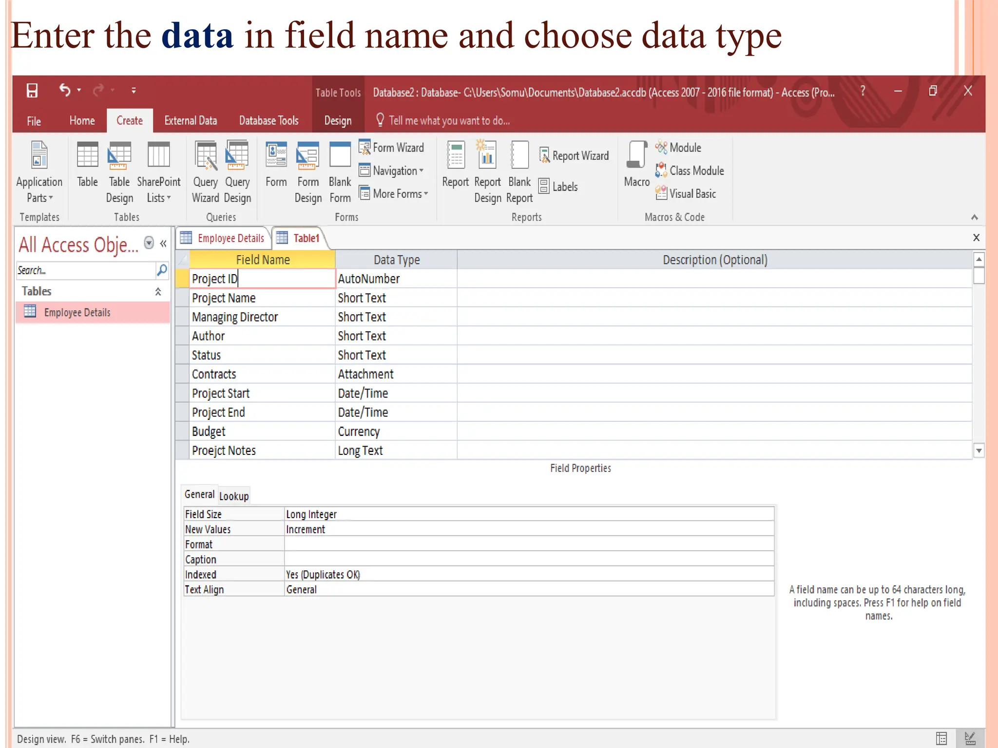Launch the Query Wizard

pyautogui.click(x=206, y=171)
